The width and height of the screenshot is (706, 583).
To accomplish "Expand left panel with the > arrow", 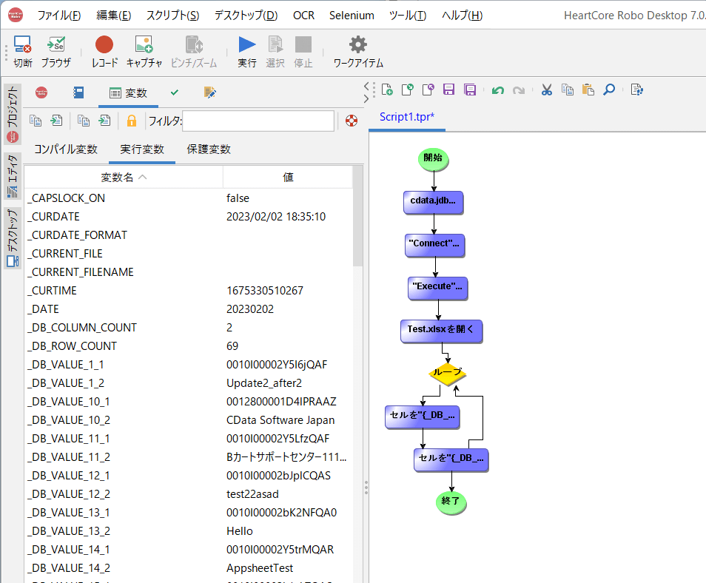I will tap(366, 98).
